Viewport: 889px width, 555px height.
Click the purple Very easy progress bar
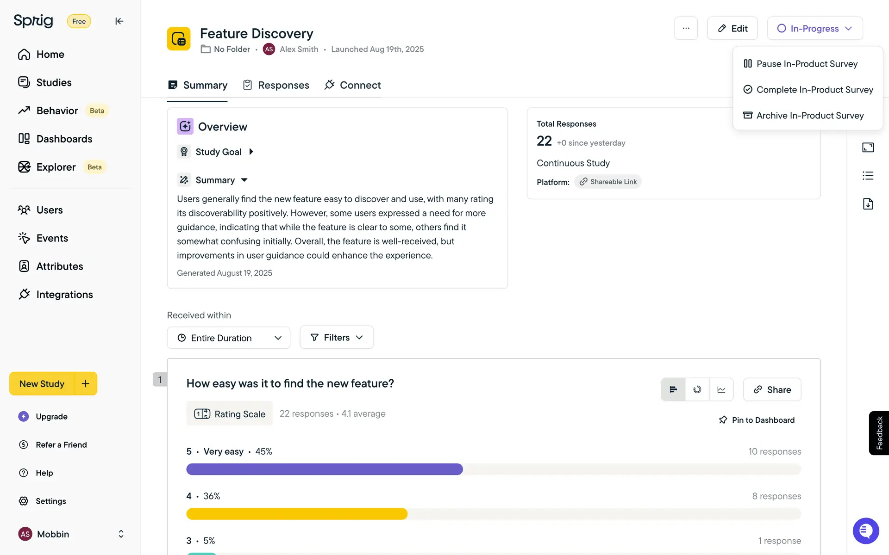point(324,469)
